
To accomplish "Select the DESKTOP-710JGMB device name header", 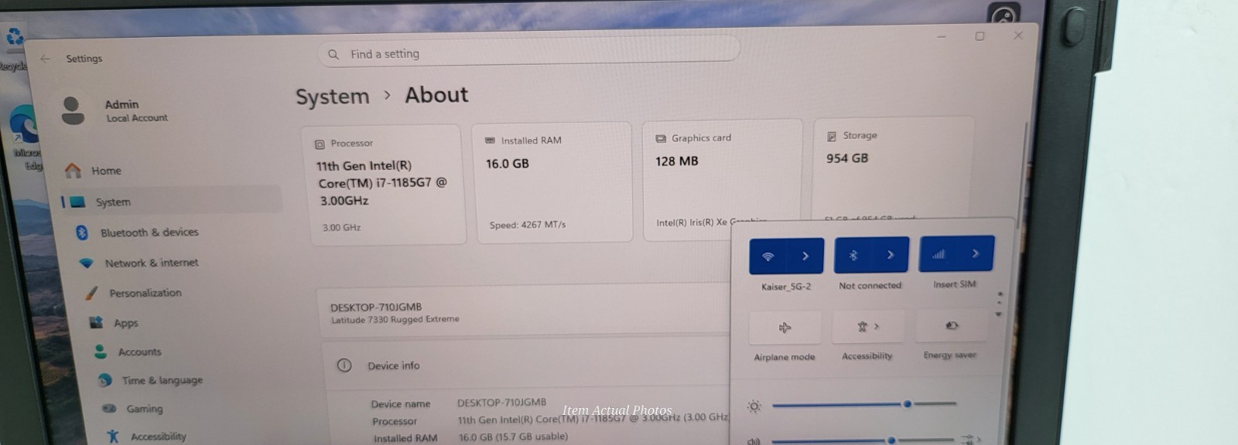I will pyautogui.click(x=376, y=307).
